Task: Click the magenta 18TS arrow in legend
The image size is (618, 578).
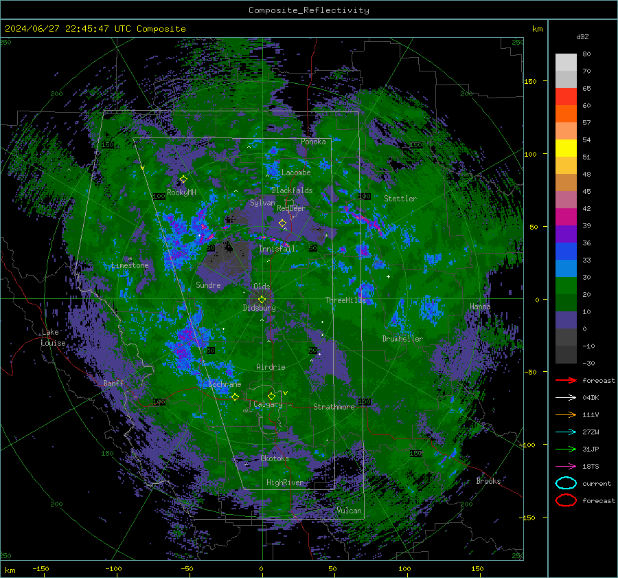Action: click(x=566, y=467)
